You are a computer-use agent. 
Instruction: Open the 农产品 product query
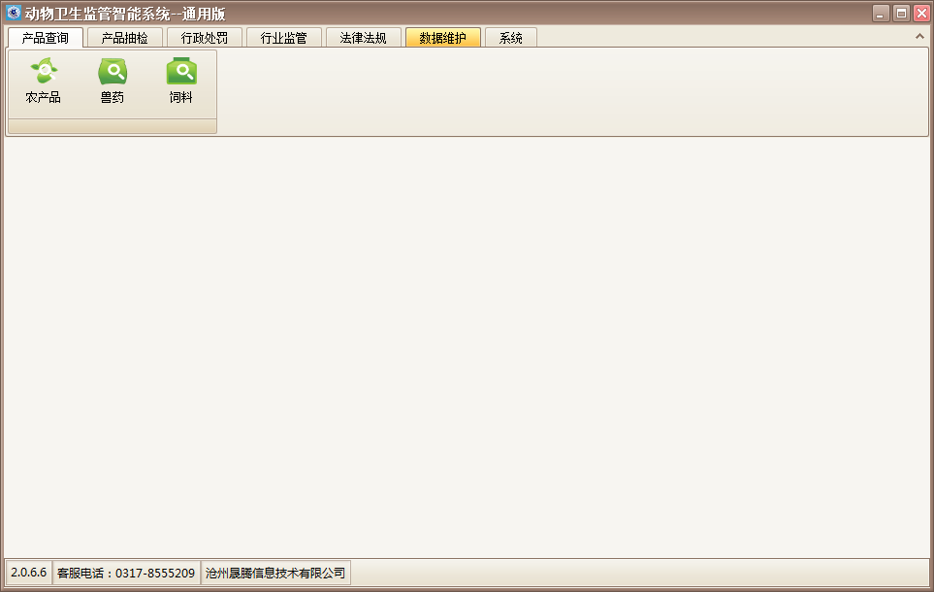(44, 82)
